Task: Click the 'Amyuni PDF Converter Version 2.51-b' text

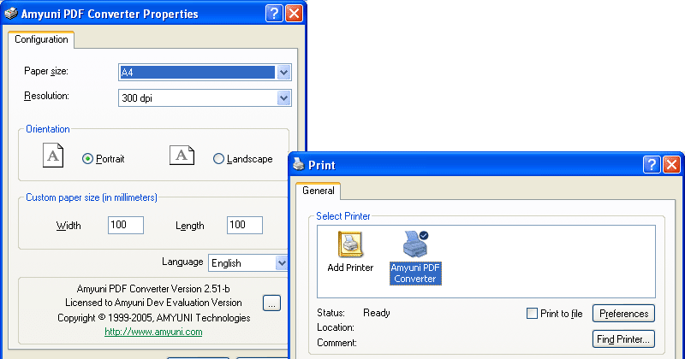Action: click(153, 289)
